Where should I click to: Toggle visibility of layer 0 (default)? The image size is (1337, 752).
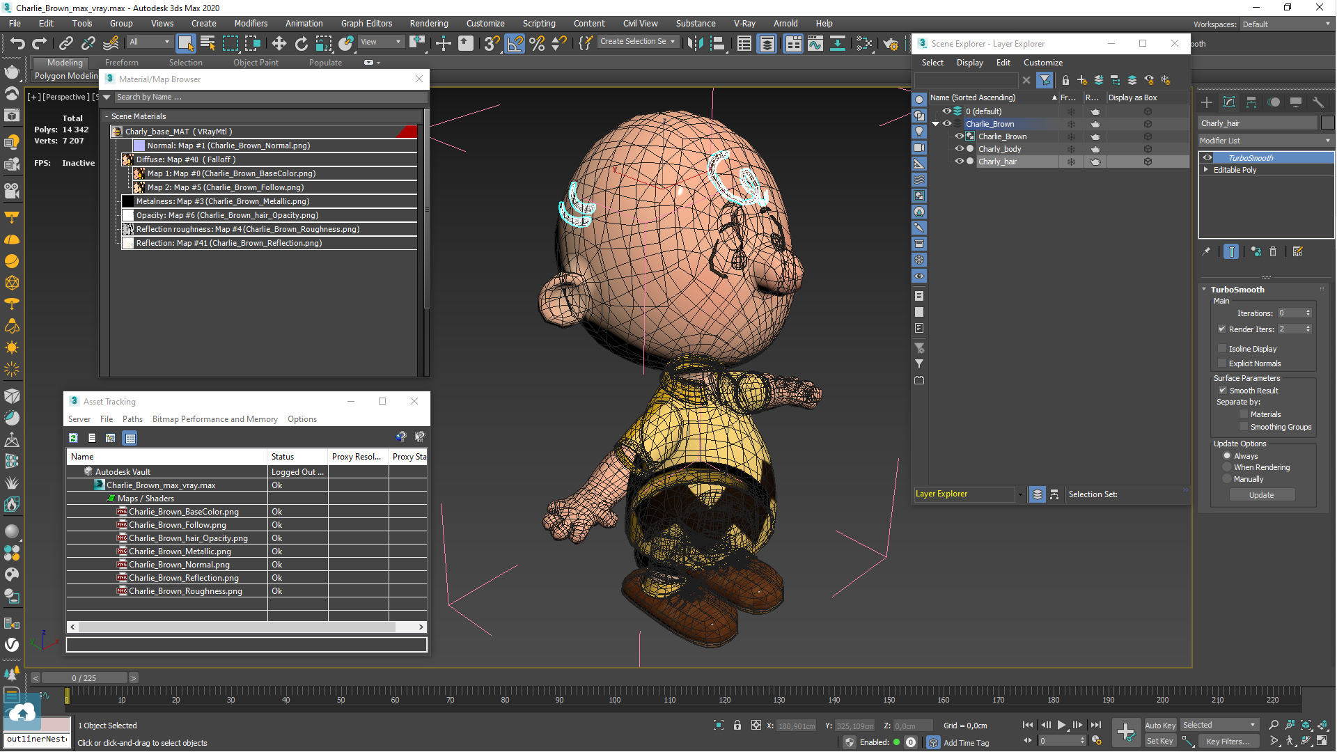pos(947,111)
